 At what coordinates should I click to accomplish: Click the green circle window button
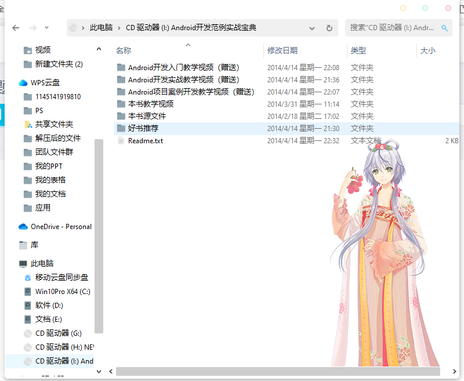(x=425, y=8)
